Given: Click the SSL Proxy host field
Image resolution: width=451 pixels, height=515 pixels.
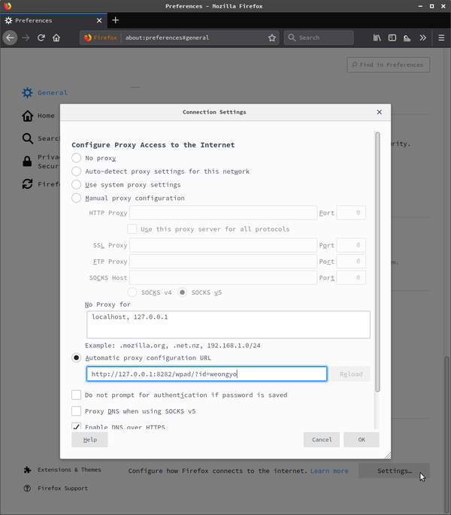Looking at the screenshot, I should pos(223,245).
